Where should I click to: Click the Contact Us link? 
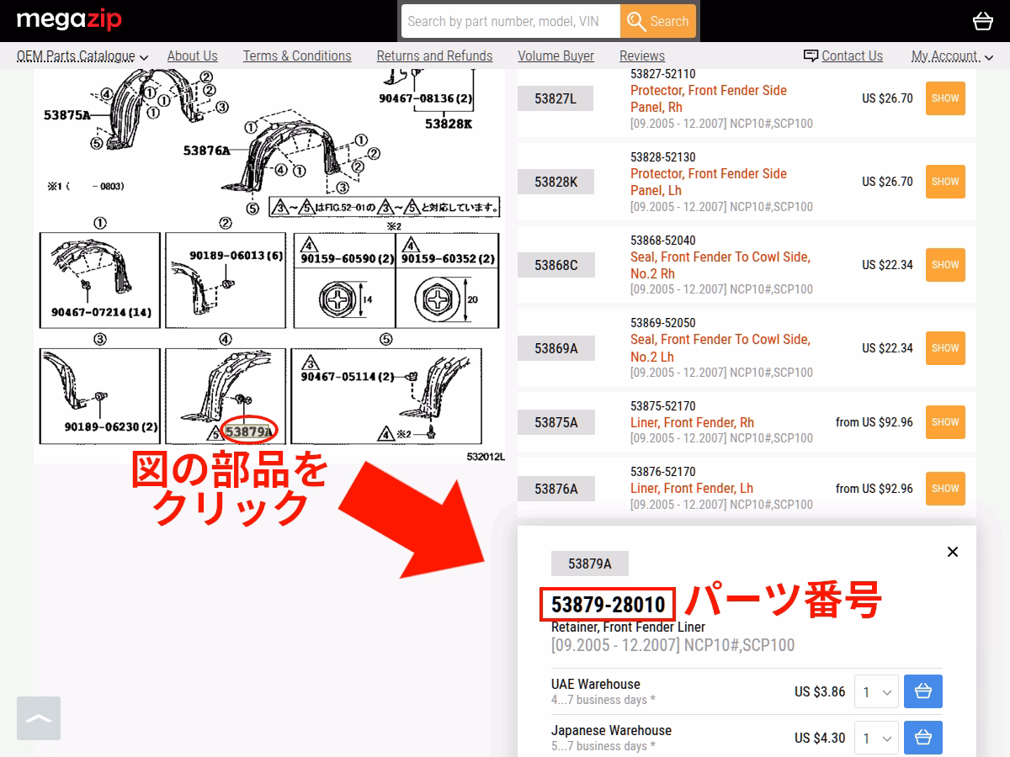click(852, 56)
